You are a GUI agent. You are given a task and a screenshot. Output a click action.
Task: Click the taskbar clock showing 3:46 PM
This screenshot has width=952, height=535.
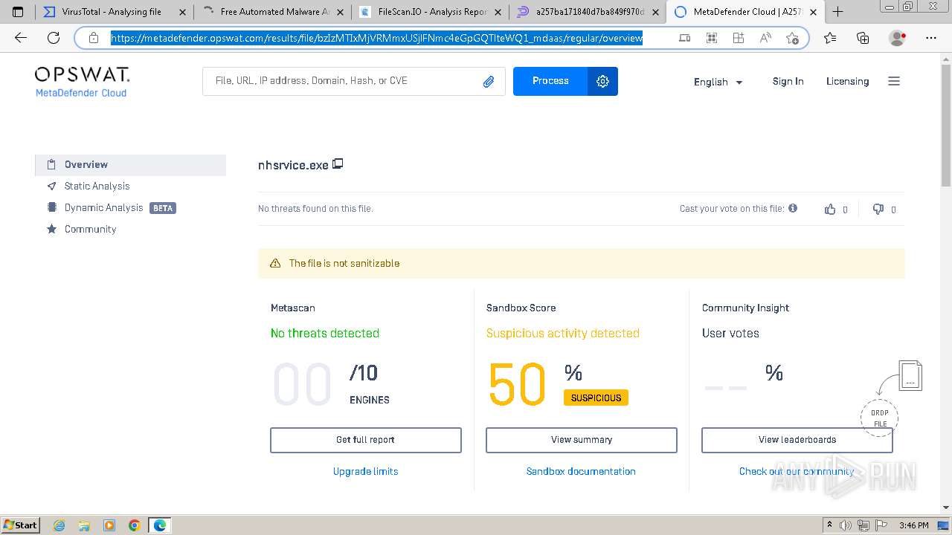[x=913, y=525]
